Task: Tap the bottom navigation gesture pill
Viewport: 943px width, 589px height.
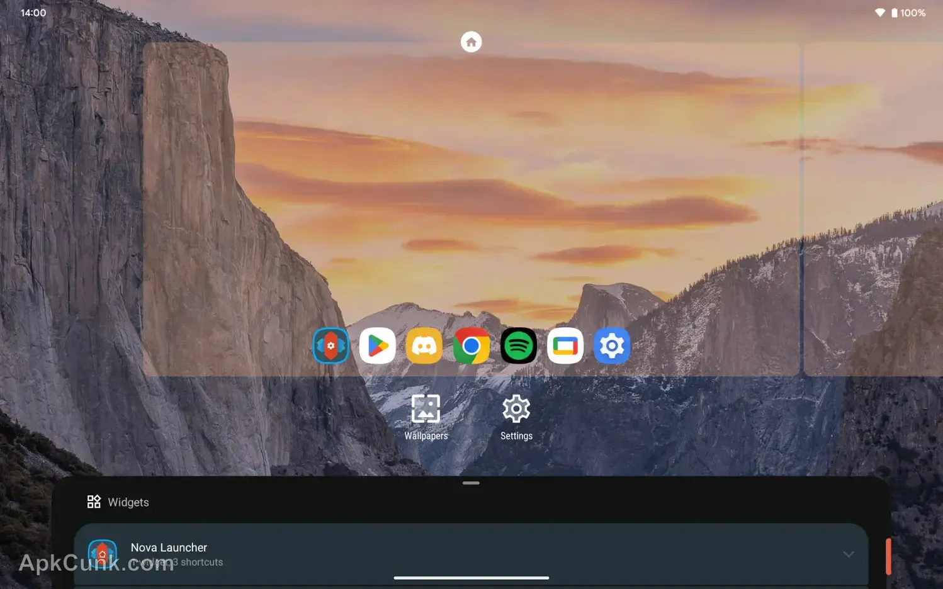Action: (x=471, y=578)
